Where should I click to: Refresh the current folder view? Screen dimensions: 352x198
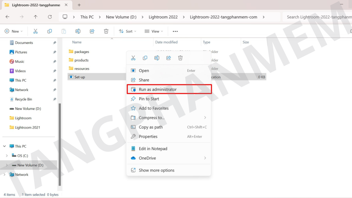[50, 17]
